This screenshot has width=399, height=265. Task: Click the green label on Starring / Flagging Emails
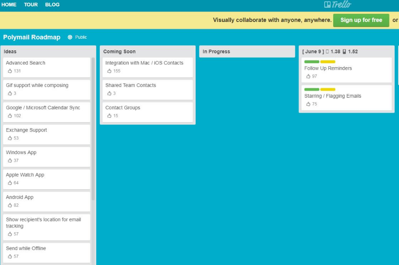tap(312, 89)
